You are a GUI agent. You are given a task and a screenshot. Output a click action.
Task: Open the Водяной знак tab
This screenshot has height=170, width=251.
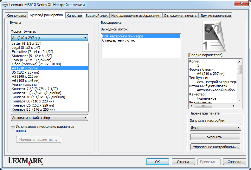pos(97,16)
